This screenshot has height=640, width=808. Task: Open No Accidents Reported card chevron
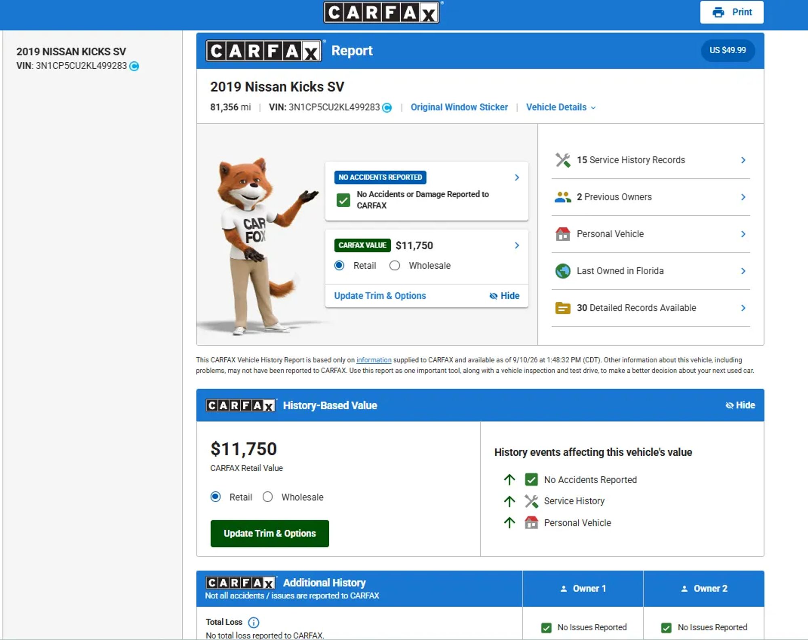click(517, 177)
